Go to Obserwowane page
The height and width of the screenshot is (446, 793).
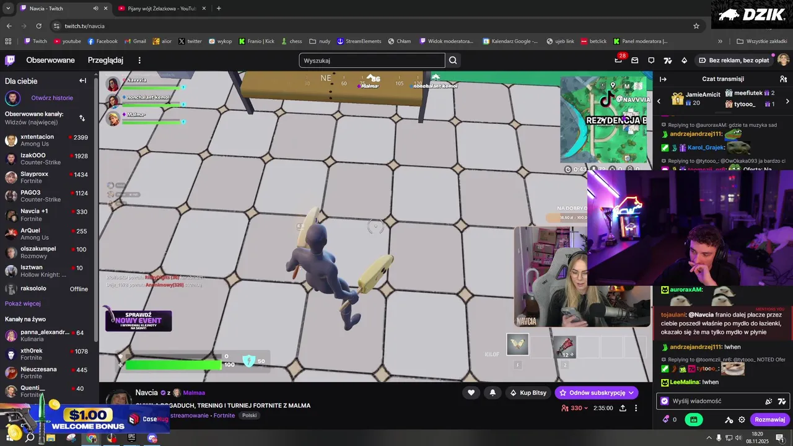[50, 60]
